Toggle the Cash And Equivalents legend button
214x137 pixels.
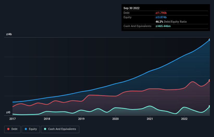tap(60, 129)
